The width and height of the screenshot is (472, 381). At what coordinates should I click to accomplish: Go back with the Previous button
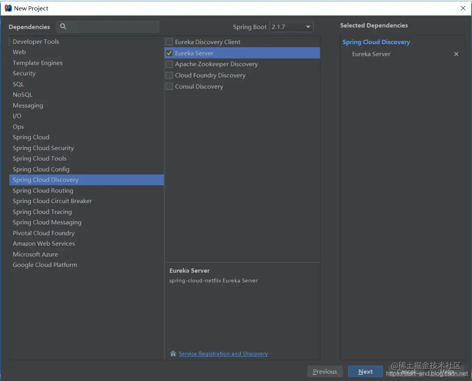pos(325,371)
